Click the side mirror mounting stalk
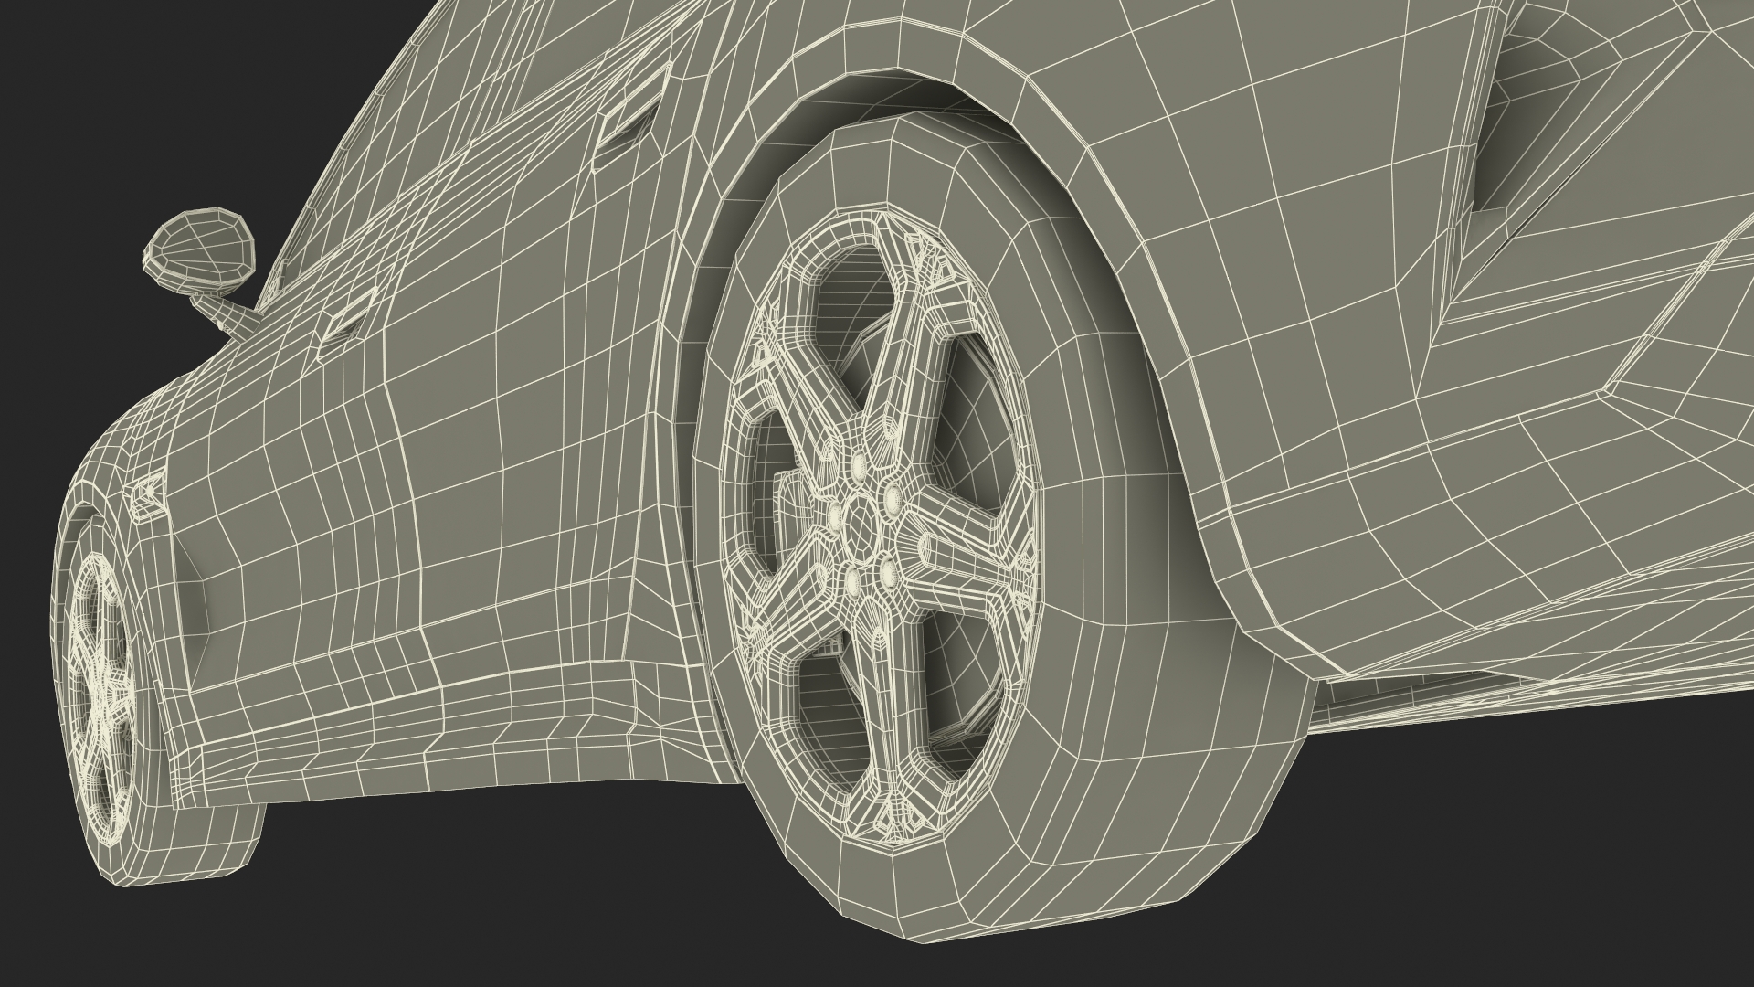The height and width of the screenshot is (987, 1754). point(227,313)
